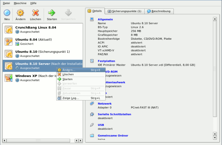
Task: Click the Allgemein section computer icon
Action: click(x=92, y=19)
